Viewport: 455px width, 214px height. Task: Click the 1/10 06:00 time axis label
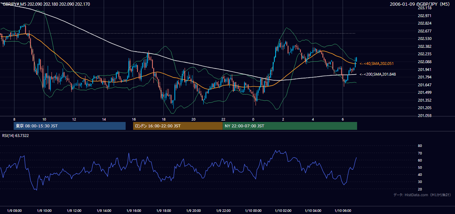coord(343,211)
